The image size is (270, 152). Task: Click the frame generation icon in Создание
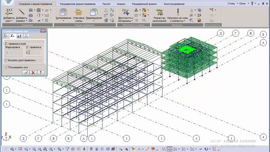tap(31, 10)
